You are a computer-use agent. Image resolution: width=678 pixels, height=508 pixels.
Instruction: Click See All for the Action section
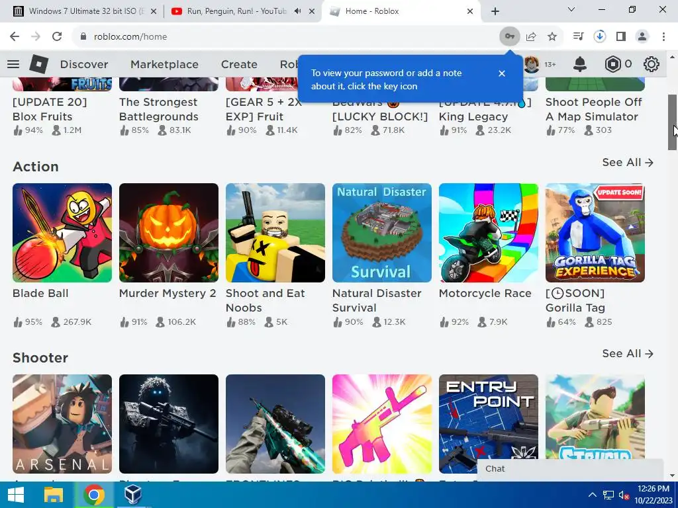(x=628, y=163)
